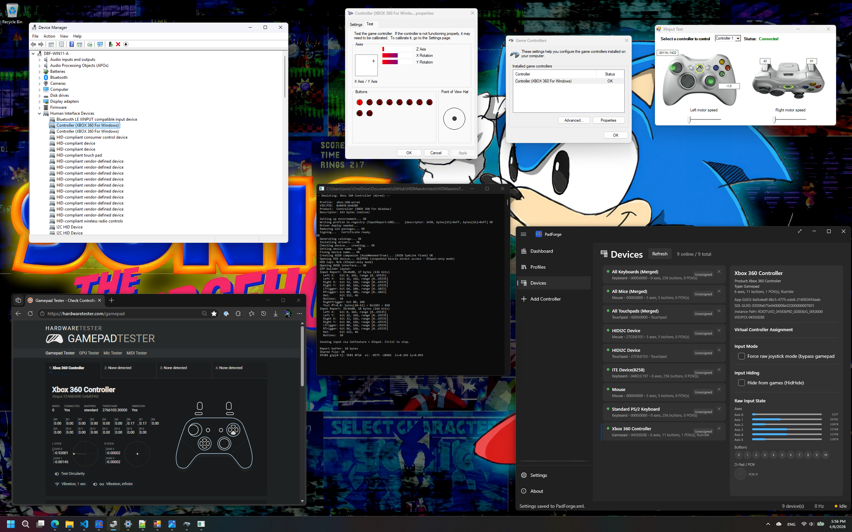Click the update driver toolbar icon
This screenshot has height=532, width=852.
[x=110, y=44]
